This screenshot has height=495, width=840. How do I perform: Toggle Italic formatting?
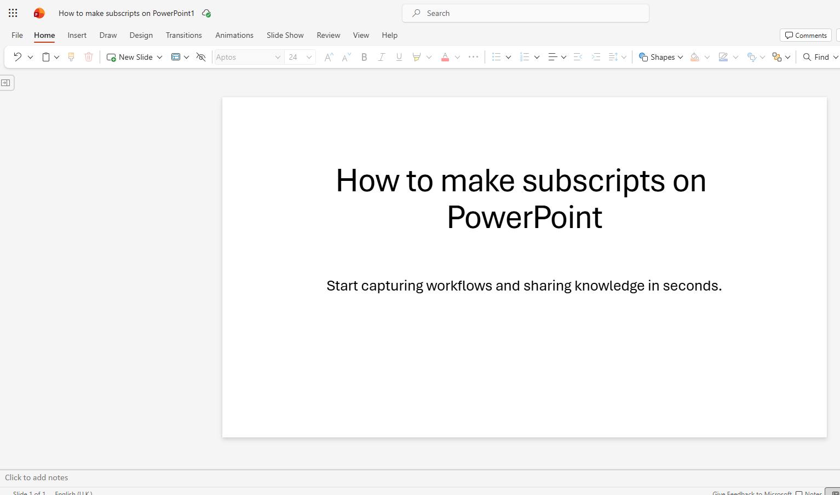(x=382, y=57)
